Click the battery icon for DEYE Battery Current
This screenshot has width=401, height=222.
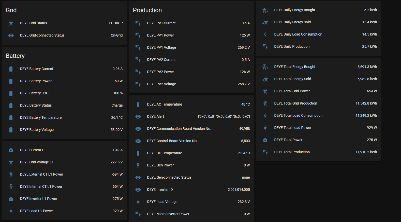point(11,69)
